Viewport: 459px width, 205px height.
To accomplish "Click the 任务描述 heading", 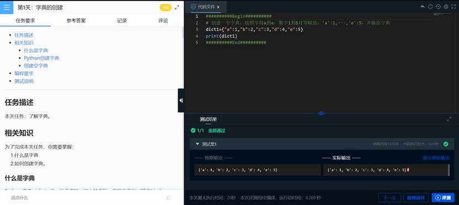I will [19, 102].
